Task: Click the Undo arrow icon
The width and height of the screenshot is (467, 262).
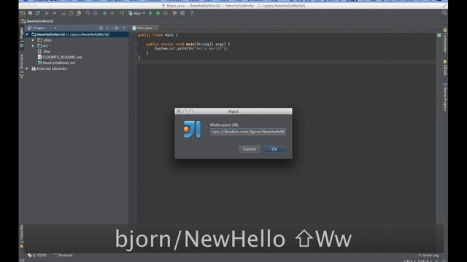Action: pyautogui.click(x=47, y=13)
